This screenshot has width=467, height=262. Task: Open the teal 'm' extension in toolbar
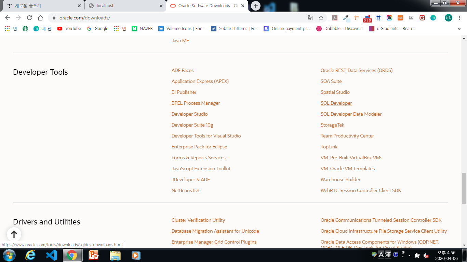(433, 18)
